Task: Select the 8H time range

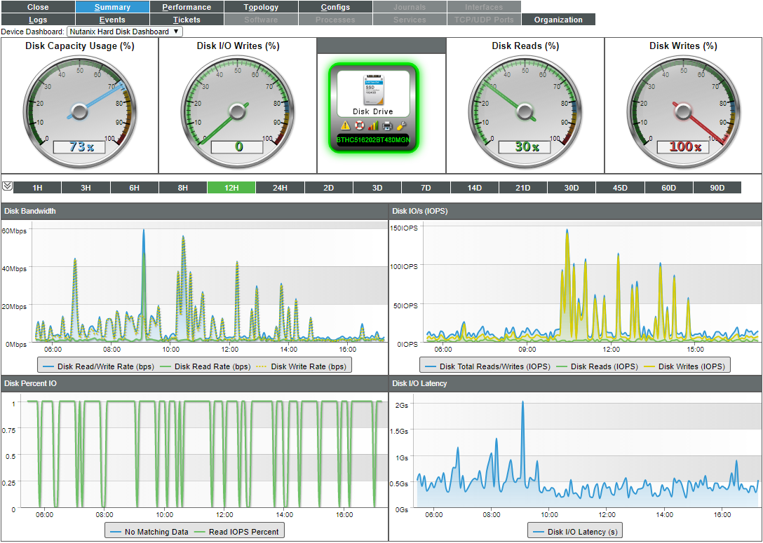Action: pos(183,188)
